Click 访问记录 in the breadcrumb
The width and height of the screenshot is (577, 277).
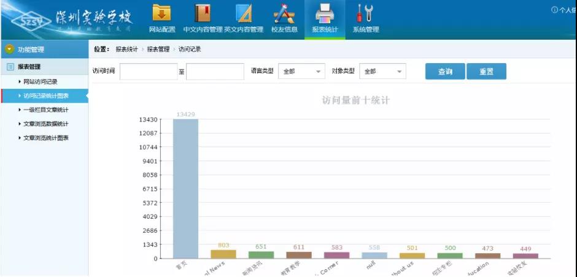coord(190,49)
